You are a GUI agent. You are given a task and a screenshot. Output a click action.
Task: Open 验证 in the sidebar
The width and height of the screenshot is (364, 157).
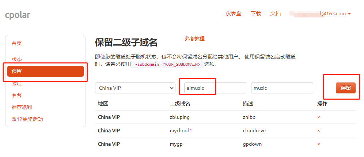[16, 83]
